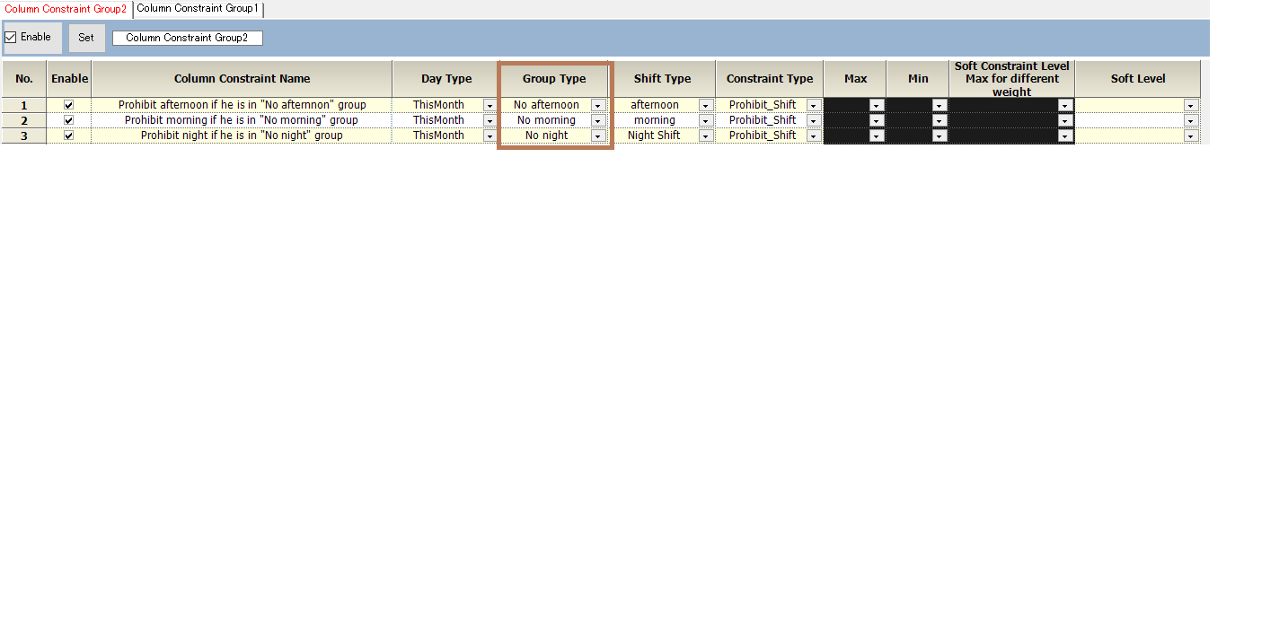Open the No afternoon Group Type dropdown
The height and width of the screenshot is (621, 1288).
tap(597, 105)
